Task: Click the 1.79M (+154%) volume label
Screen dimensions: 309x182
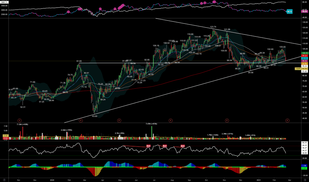Action: click(213, 135)
